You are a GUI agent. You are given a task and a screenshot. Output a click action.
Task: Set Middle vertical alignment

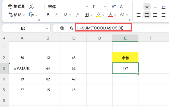coord(147,7)
